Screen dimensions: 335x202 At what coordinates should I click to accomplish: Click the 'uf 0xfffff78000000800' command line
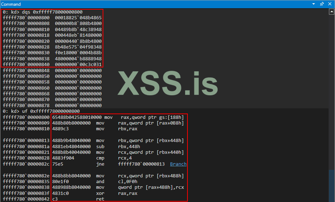point(51,111)
